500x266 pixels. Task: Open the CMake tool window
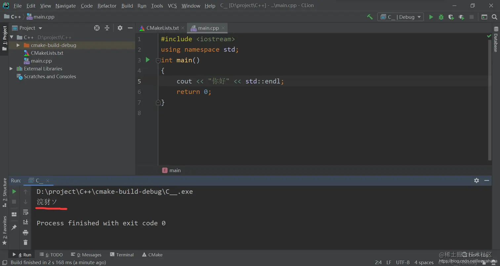(152, 255)
